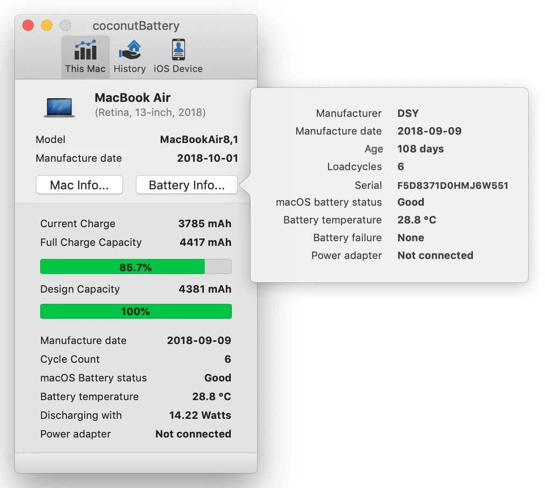Select the This Mac chart icon

click(85, 50)
